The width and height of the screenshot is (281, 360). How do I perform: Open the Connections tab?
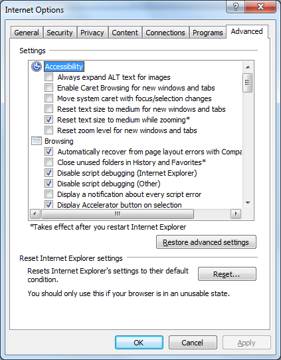[165, 33]
